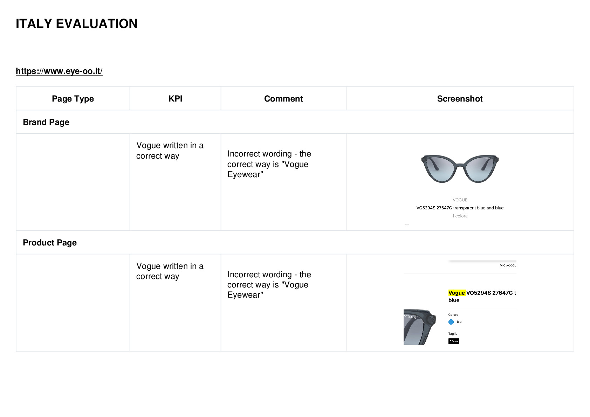Image resolution: width=590 pixels, height=417 pixels.
Task: Click the Product Page section row
Action: click(x=295, y=242)
